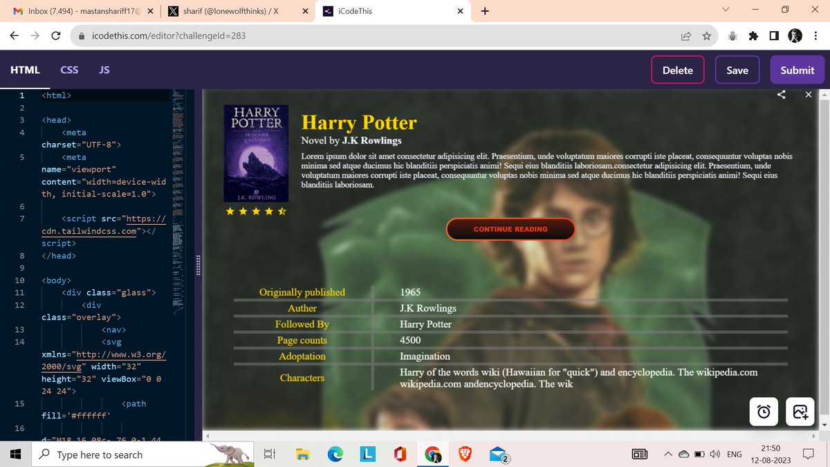Click the CONTINUE READING button
830x467 pixels.
[510, 229]
